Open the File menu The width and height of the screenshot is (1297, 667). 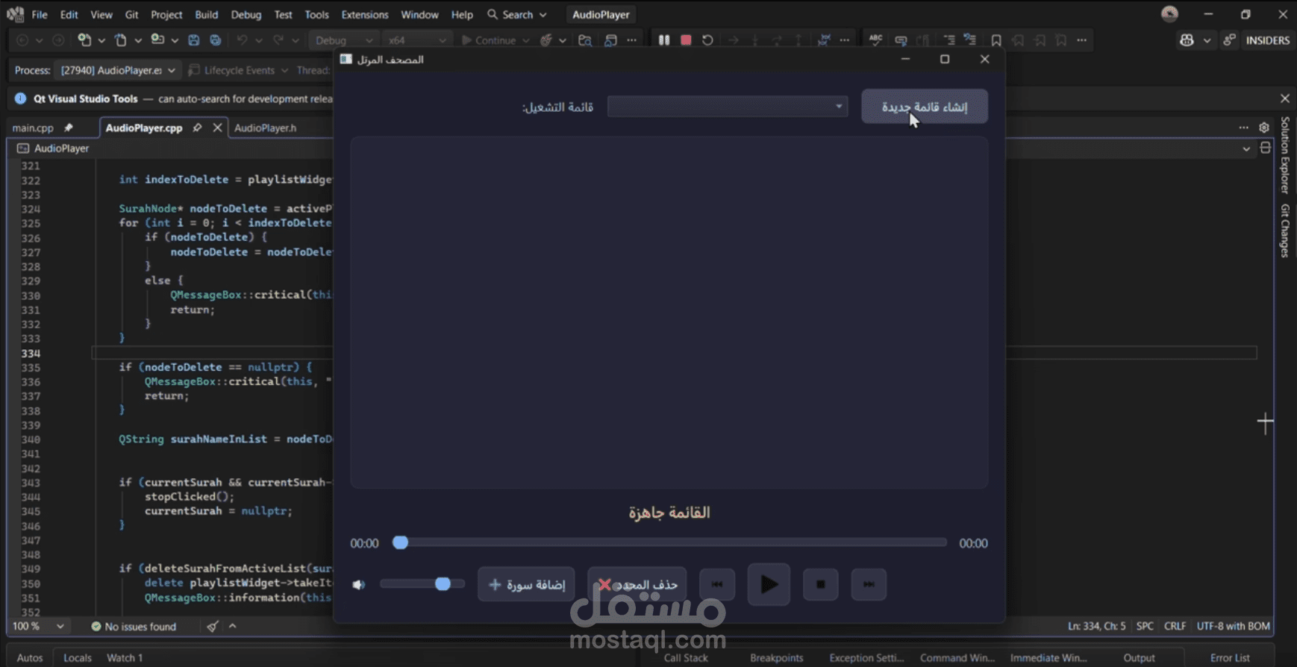pos(40,14)
